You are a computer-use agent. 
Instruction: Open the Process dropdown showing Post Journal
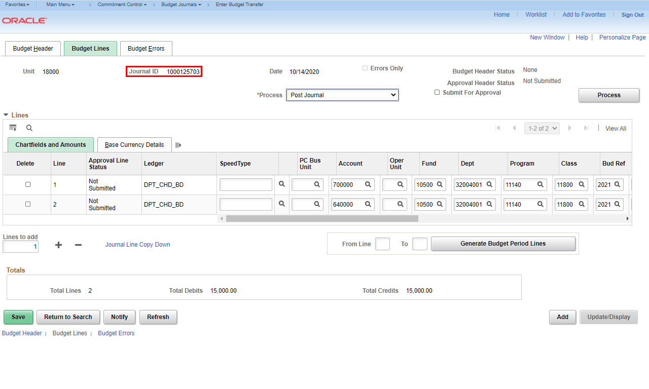pos(342,95)
